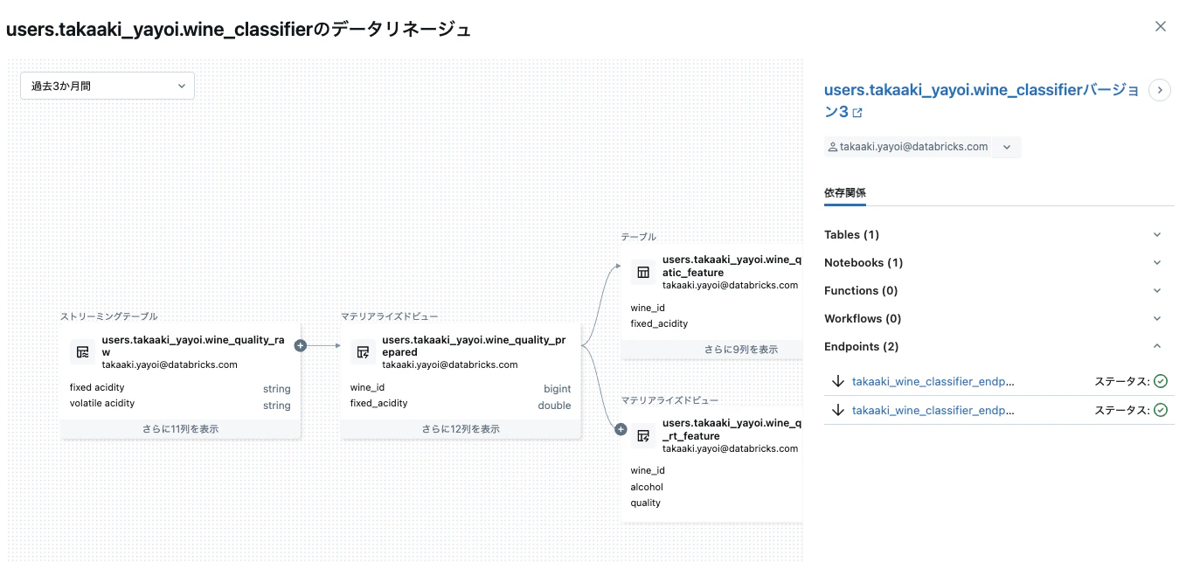Click the alcohol column in the _rt_feature node
Screen dimensions: 1186x562
point(647,487)
